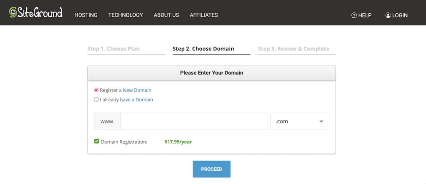Open the .com extension dropdown
Screen dimensions: 426x184
point(300,121)
